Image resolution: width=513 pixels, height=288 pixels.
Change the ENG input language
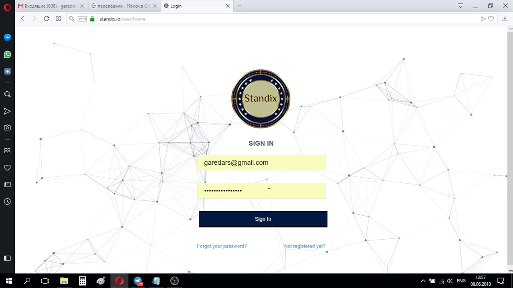(461, 281)
